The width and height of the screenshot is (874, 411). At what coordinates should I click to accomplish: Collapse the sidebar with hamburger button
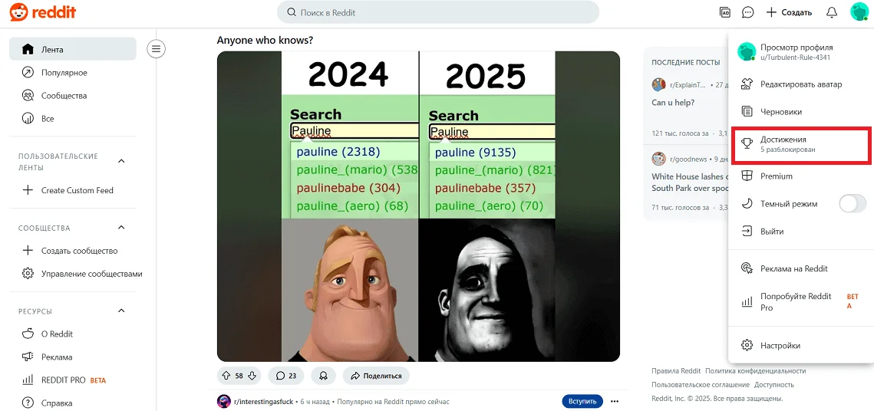point(156,49)
